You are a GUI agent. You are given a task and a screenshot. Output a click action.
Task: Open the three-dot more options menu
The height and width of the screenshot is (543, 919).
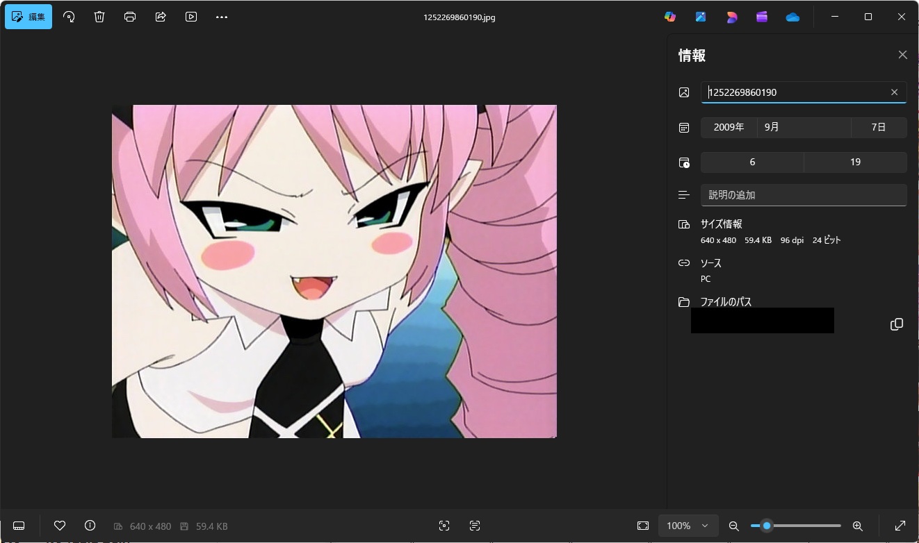[x=222, y=17]
